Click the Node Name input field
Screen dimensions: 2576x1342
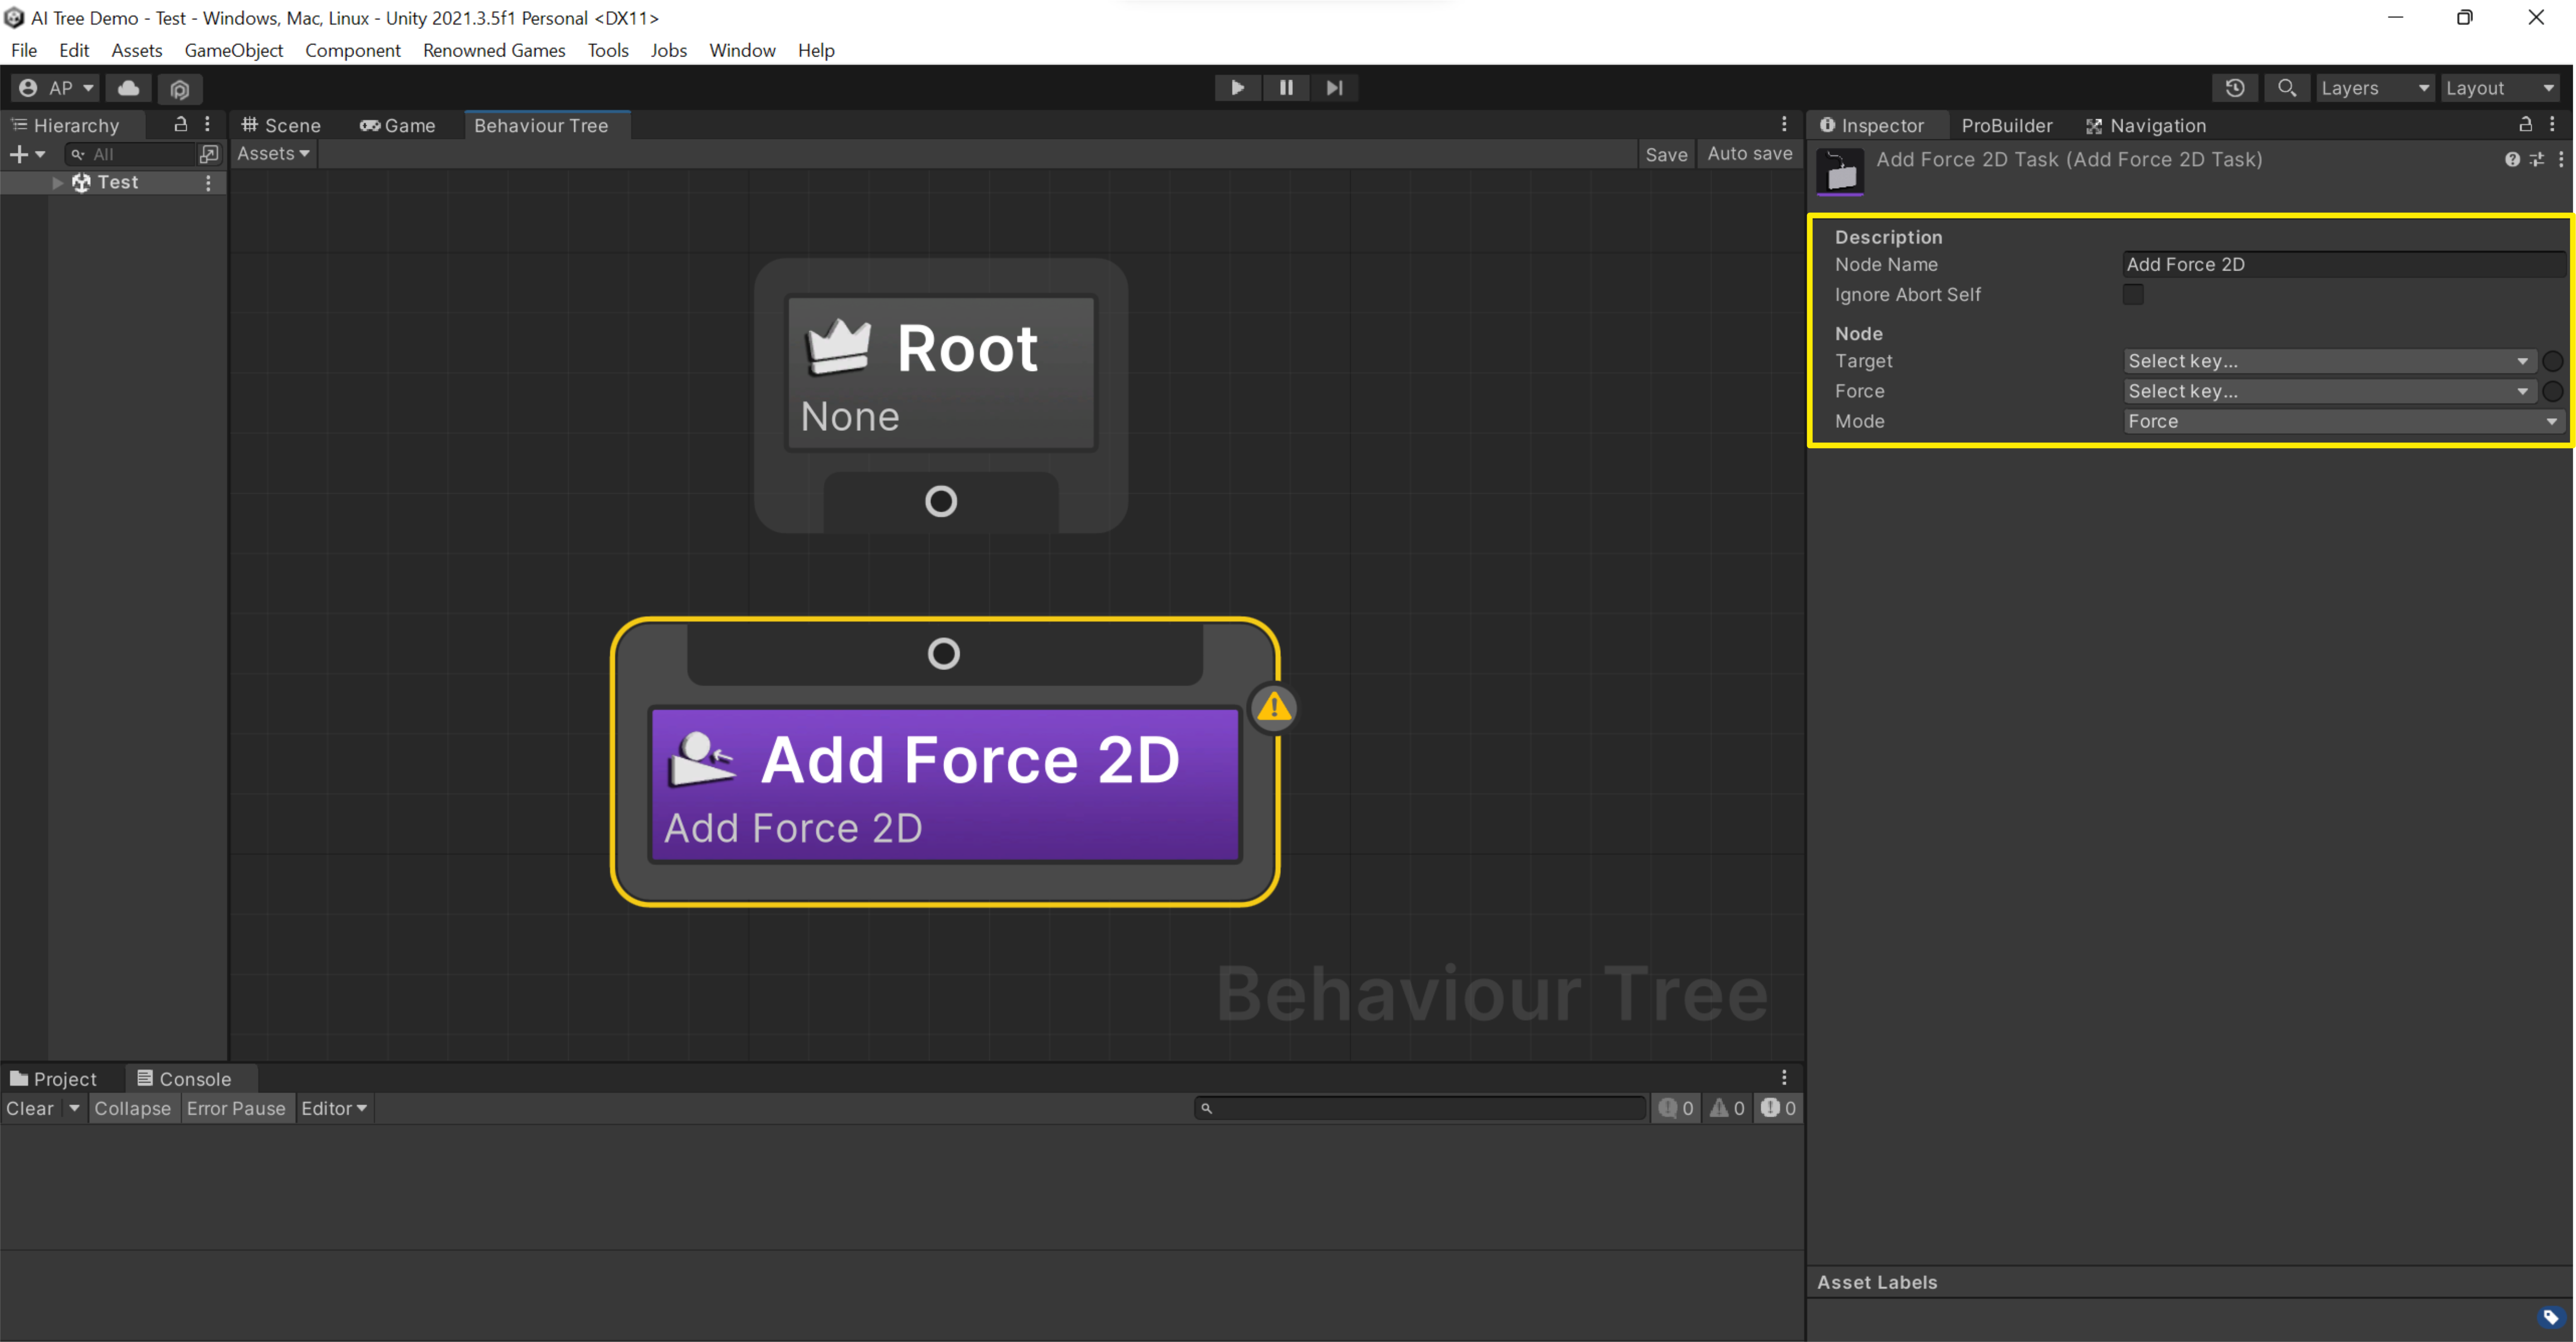pos(2340,264)
